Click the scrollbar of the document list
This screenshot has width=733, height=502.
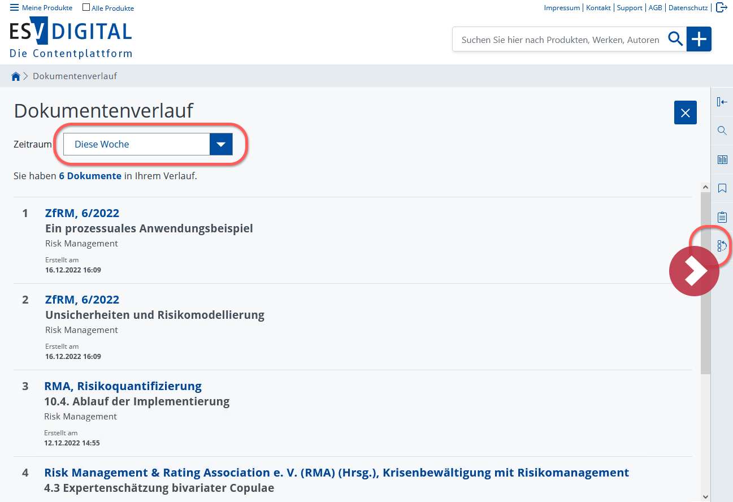click(x=705, y=283)
